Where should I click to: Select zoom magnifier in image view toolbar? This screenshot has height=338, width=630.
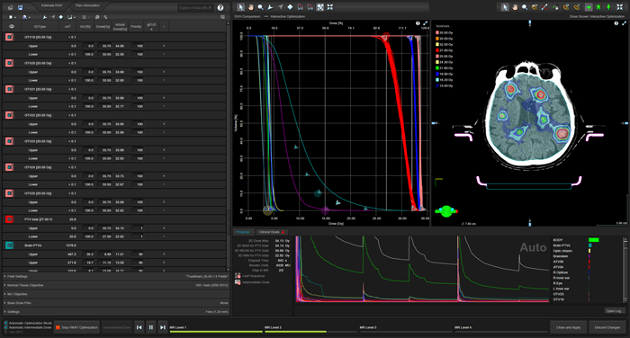tap(525, 7)
